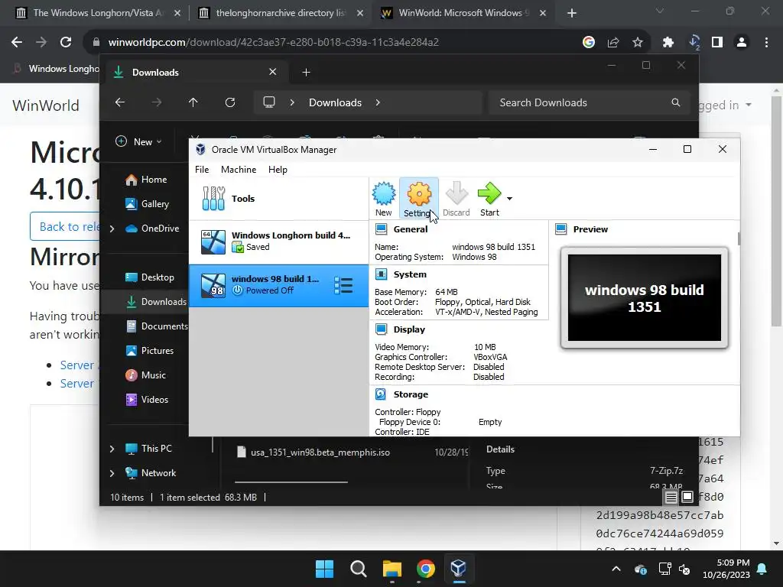Expand Network tree node
The image size is (783, 587).
coord(112,473)
